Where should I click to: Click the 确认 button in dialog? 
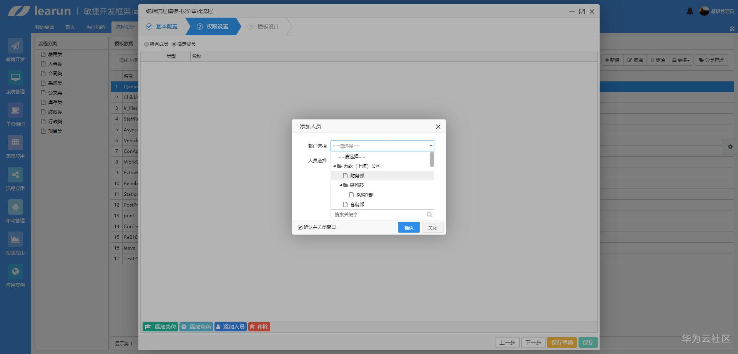[409, 228]
